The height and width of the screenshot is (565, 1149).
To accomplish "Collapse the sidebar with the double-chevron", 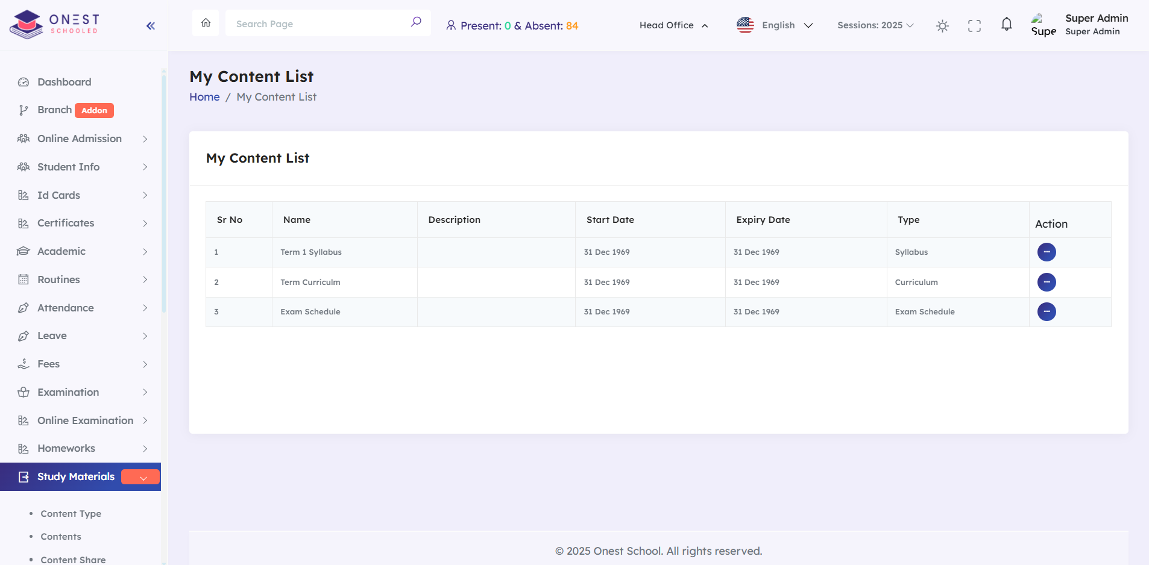I will (x=150, y=25).
